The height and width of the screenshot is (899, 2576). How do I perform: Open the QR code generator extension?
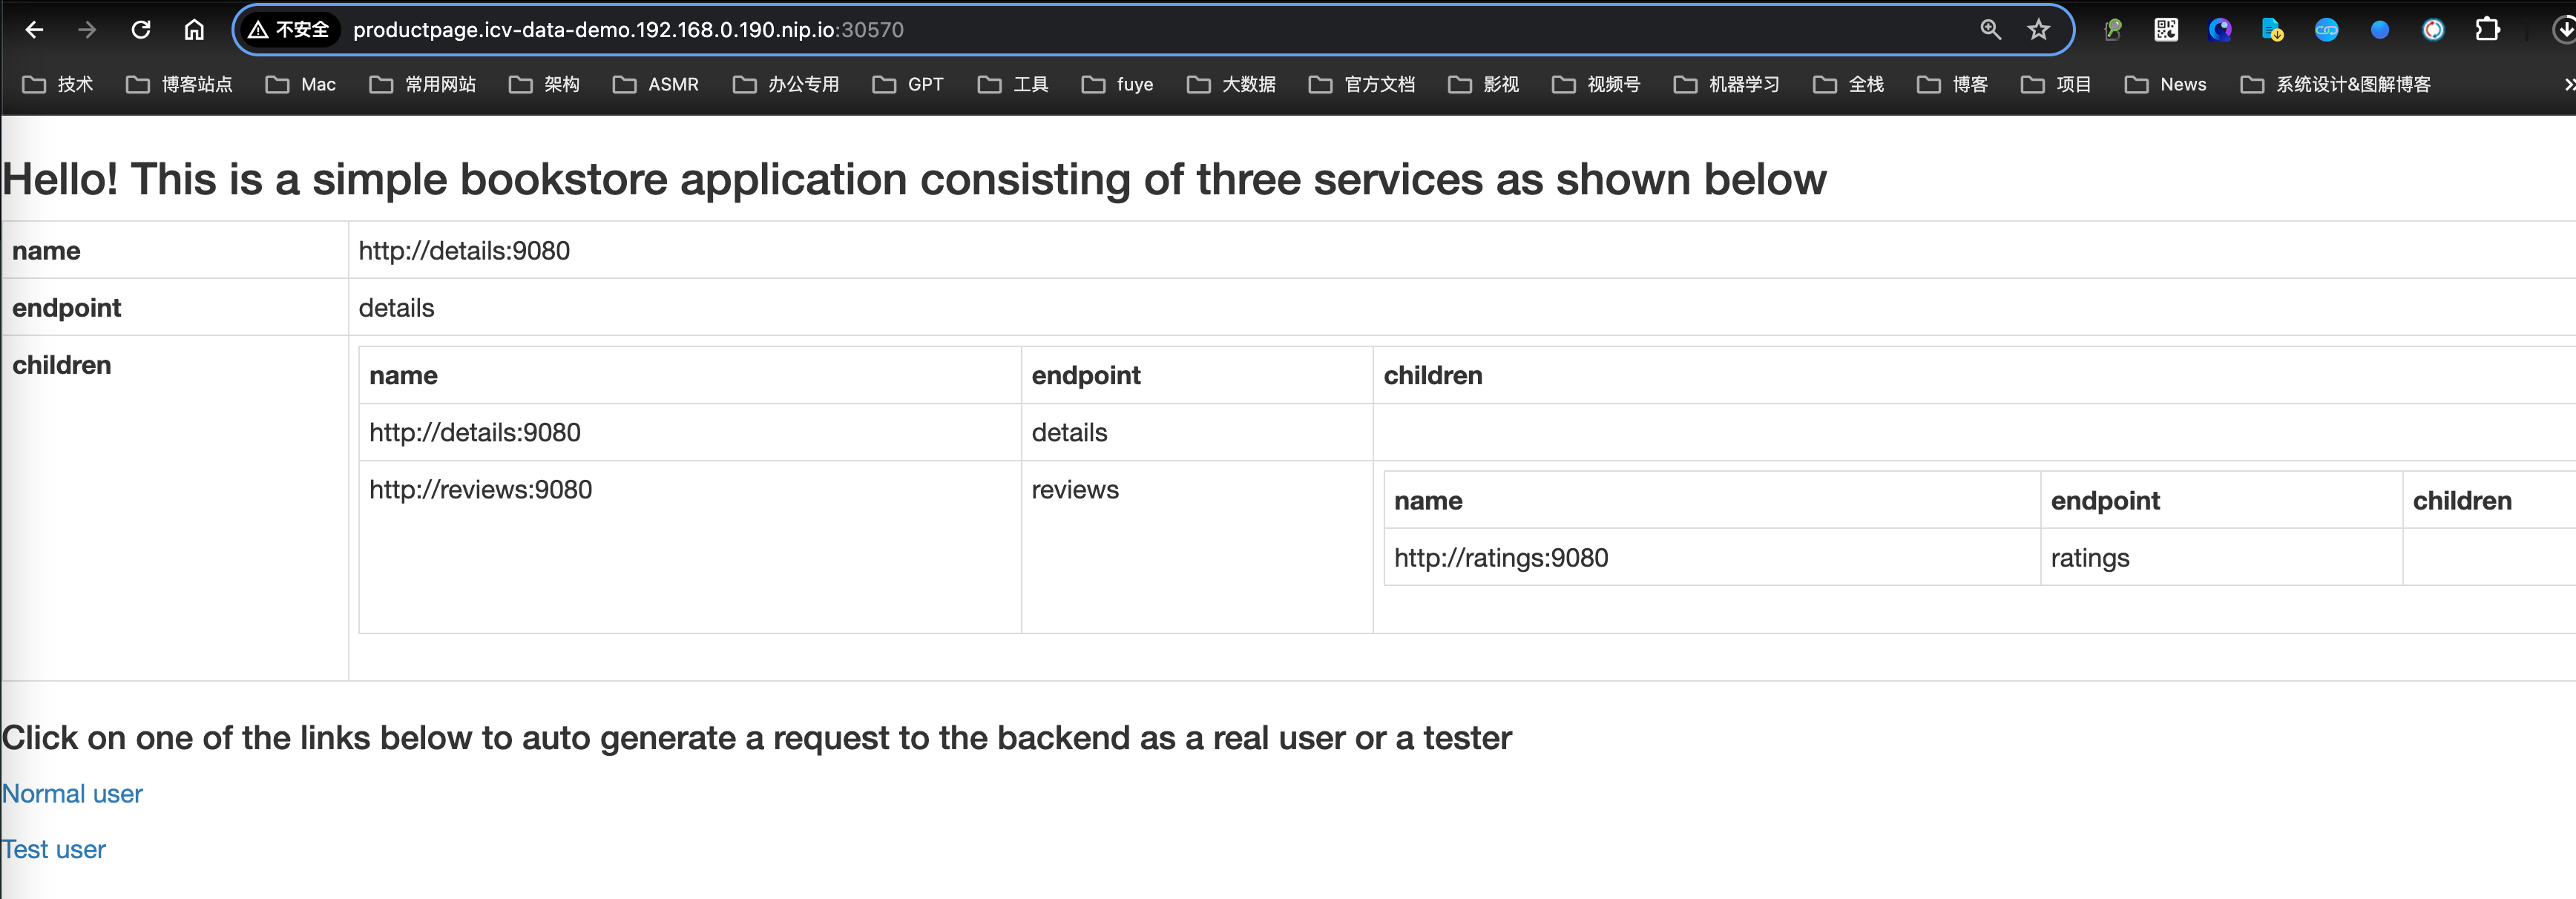[2166, 30]
